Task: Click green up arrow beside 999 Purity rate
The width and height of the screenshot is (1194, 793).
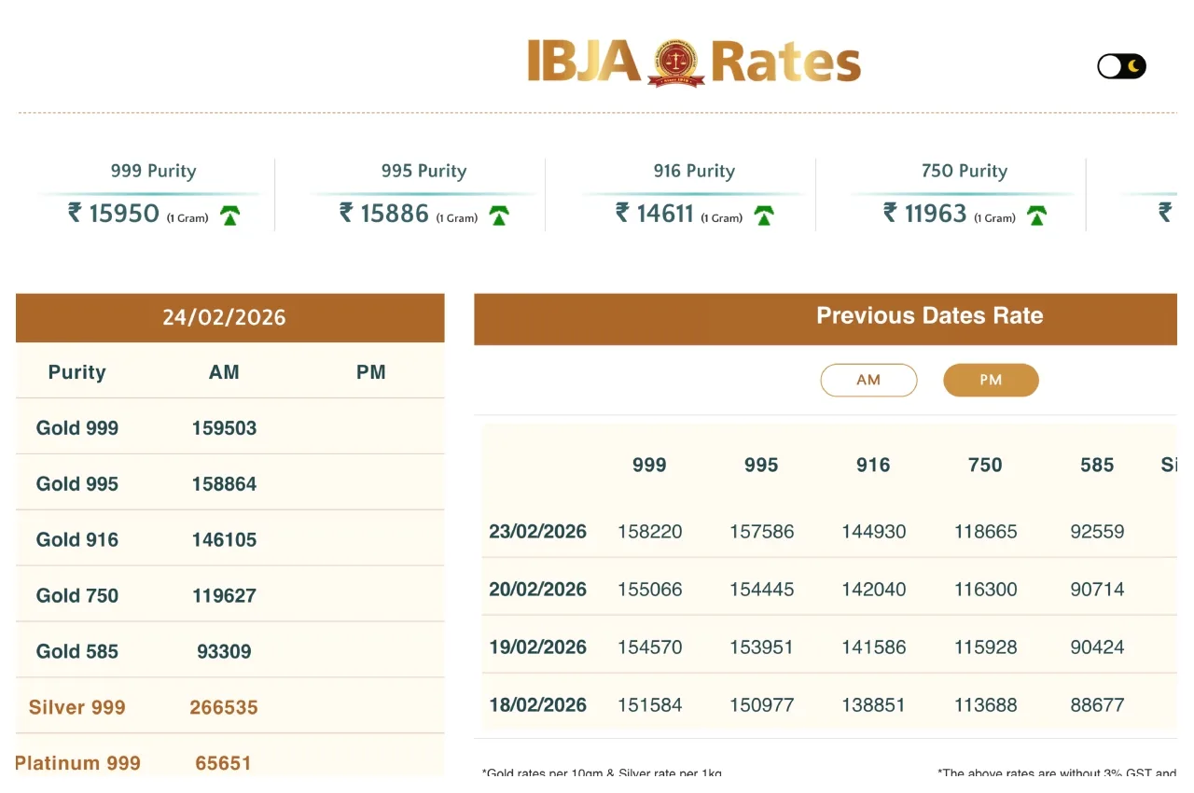Action: coord(229,216)
